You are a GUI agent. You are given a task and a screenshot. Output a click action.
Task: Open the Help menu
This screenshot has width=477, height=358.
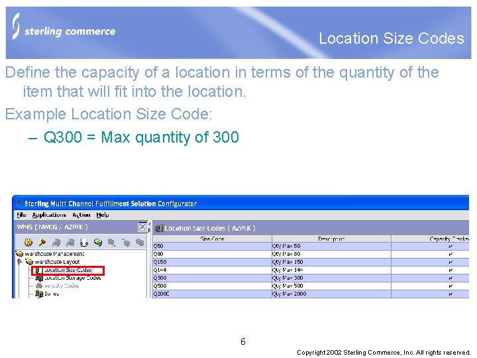103,215
